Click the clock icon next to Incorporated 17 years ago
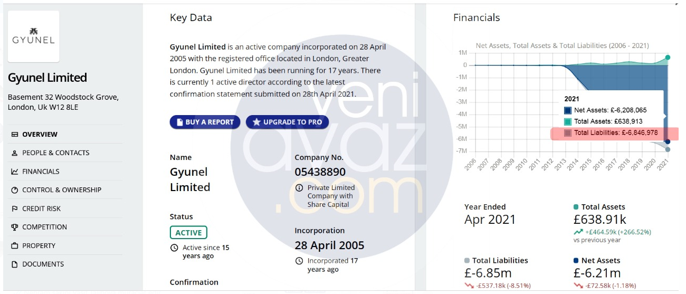Image resolution: width=686 pixels, height=294 pixels. click(x=299, y=261)
